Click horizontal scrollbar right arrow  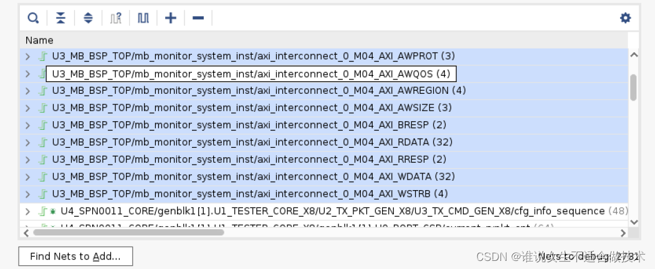coord(623,233)
